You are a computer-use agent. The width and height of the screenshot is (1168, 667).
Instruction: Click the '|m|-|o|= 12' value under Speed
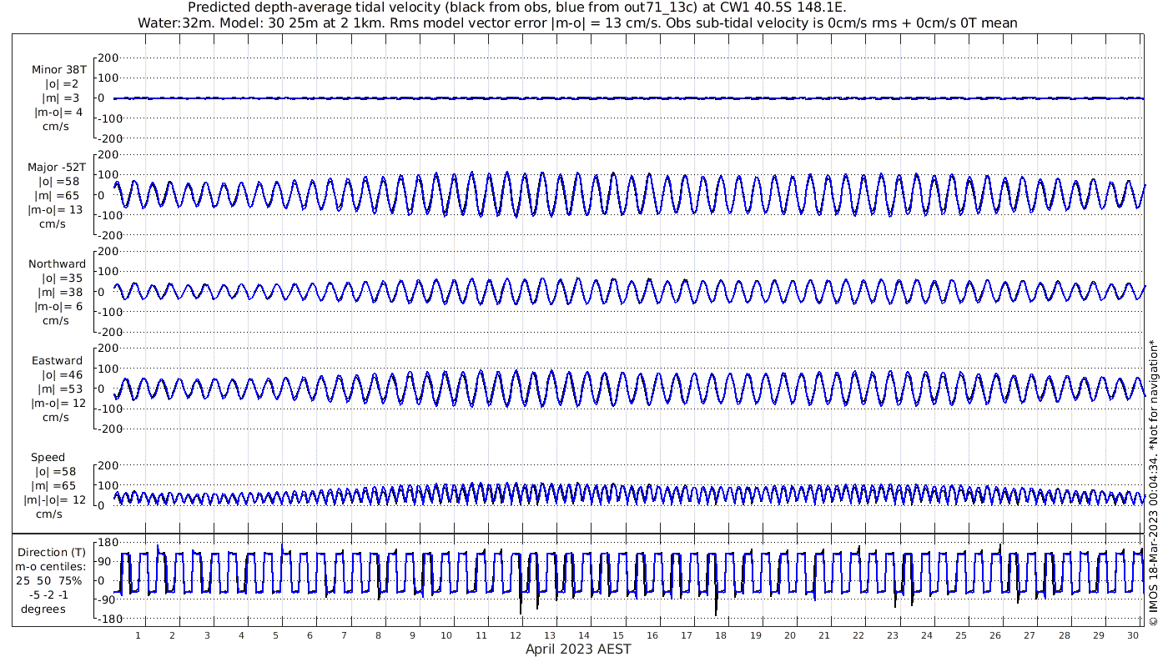click(55, 499)
